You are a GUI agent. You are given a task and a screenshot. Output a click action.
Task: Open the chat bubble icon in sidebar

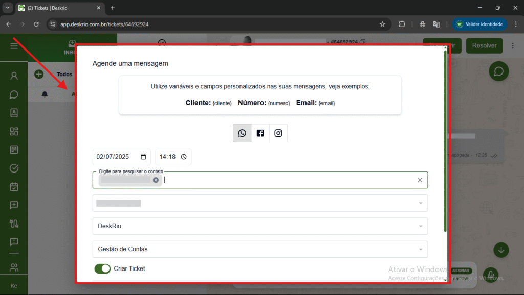(14, 94)
